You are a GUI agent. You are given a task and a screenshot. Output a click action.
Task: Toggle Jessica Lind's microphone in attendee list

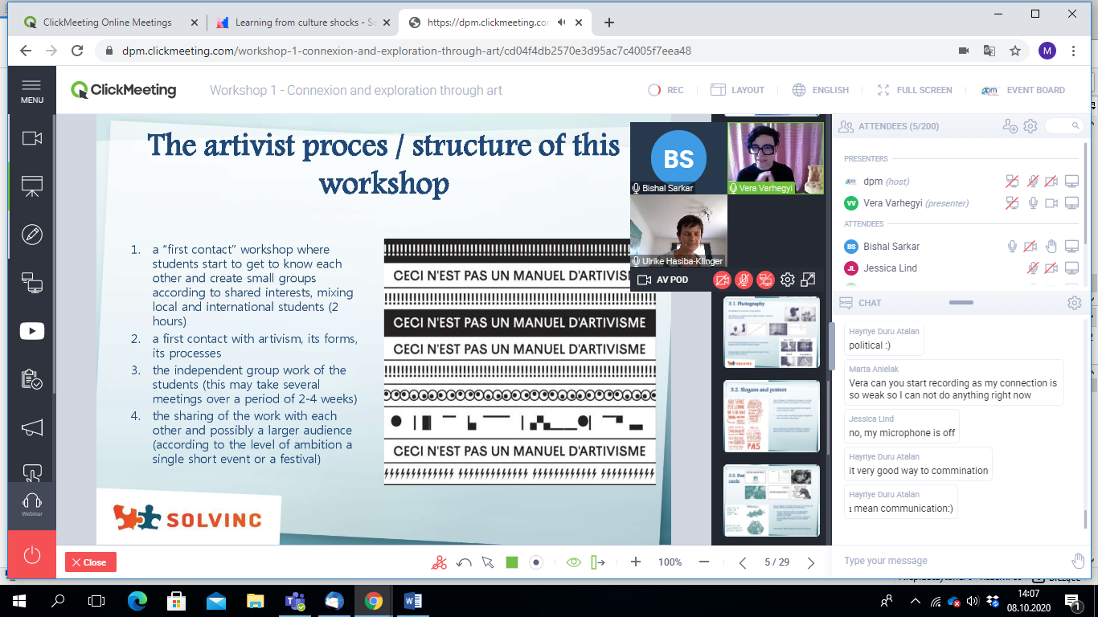[1032, 268]
